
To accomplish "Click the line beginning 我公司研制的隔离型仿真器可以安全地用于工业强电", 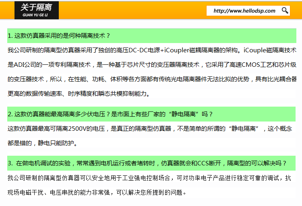I will [x=149, y=178].
